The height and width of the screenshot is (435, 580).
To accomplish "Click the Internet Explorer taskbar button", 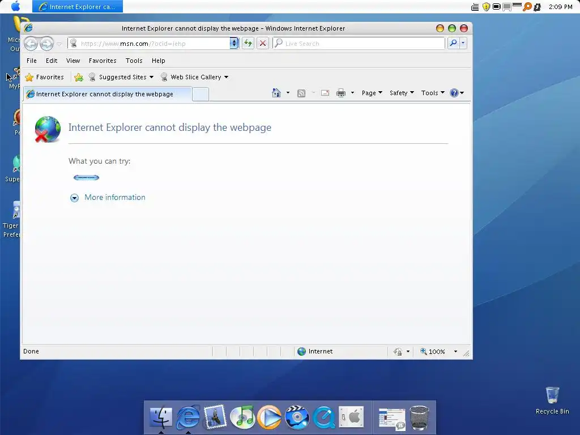I will point(77,7).
